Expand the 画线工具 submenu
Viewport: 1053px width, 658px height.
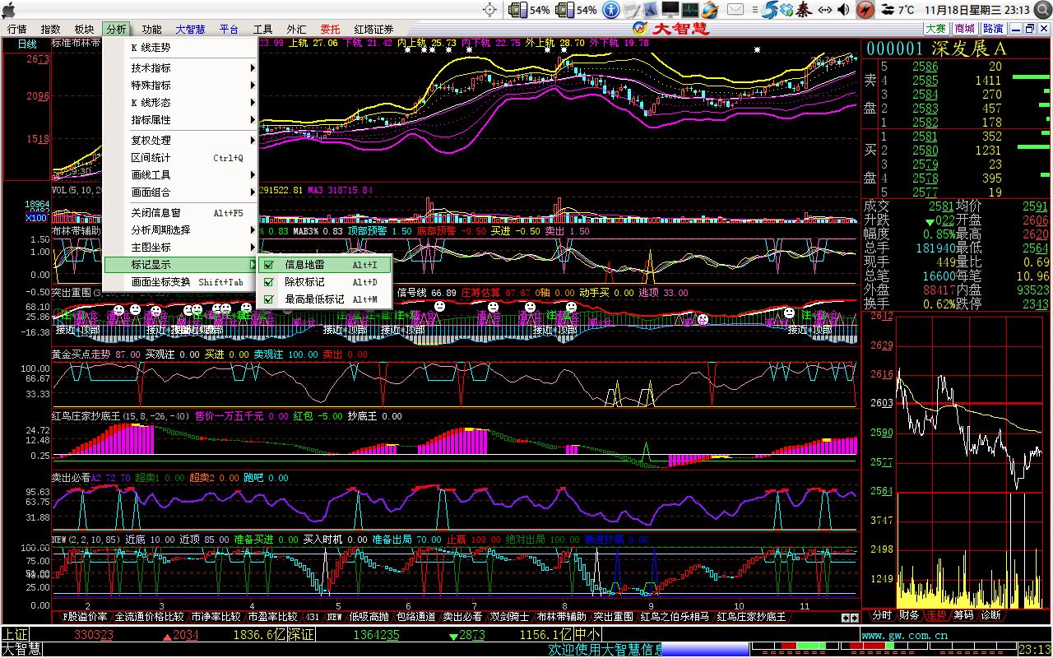pyautogui.click(x=181, y=175)
